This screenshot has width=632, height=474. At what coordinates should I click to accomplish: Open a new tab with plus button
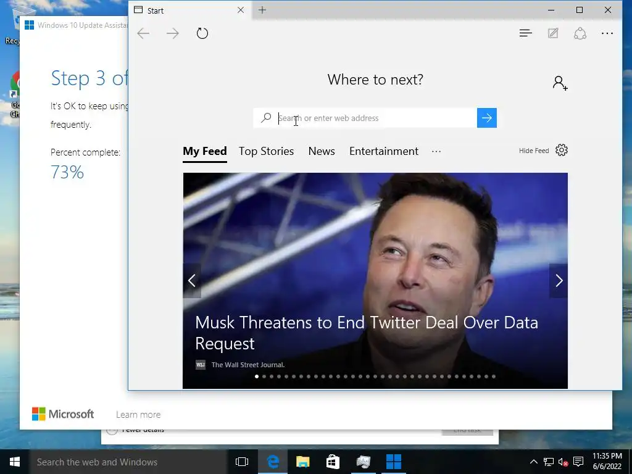coord(262,10)
